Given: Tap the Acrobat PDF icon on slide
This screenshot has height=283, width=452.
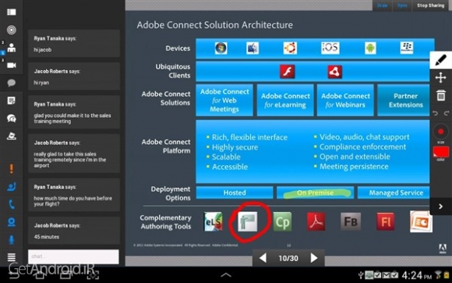Looking at the screenshot, I should pyautogui.click(x=316, y=221).
